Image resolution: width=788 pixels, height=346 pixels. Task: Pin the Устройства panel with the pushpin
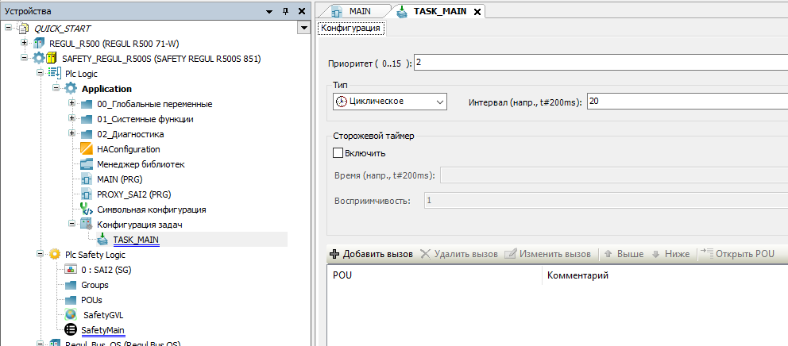pyautogui.click(x=286, y=11)
